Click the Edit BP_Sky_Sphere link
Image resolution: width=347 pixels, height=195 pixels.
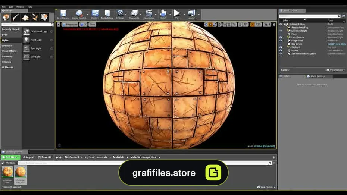tap(337, 44)
